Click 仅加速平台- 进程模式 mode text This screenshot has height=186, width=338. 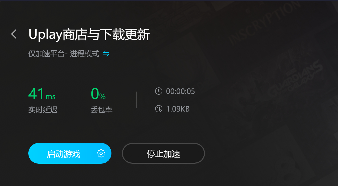pyautogui.click(x=64, y=54)
